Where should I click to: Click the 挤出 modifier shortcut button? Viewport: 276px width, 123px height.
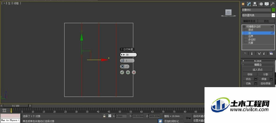coord(267,21)
